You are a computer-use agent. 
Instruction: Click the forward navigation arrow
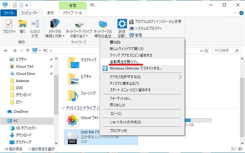tap(14, 51)
